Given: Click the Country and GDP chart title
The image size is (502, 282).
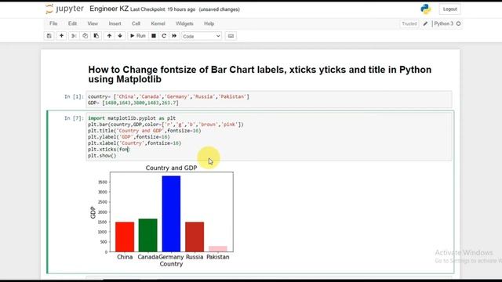Looking at the screenshot, I should pyautogui.click(x=171, y=168).
